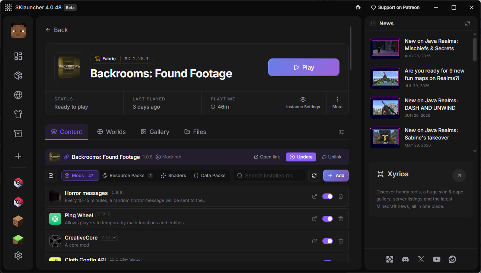Launch the game with Play button
Viewport: 481px width, 273px height.
[x=304, y=67]
